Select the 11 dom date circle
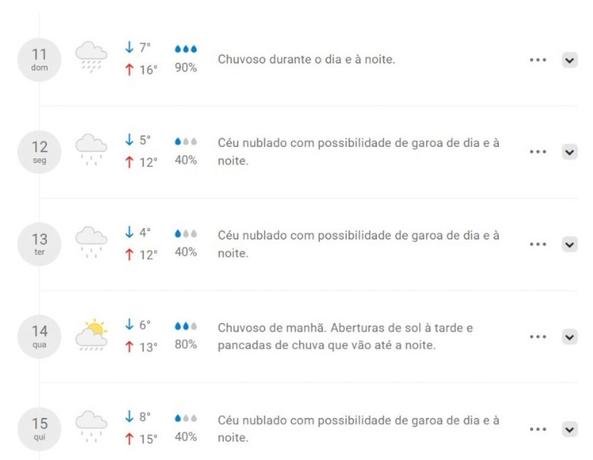 39,60
